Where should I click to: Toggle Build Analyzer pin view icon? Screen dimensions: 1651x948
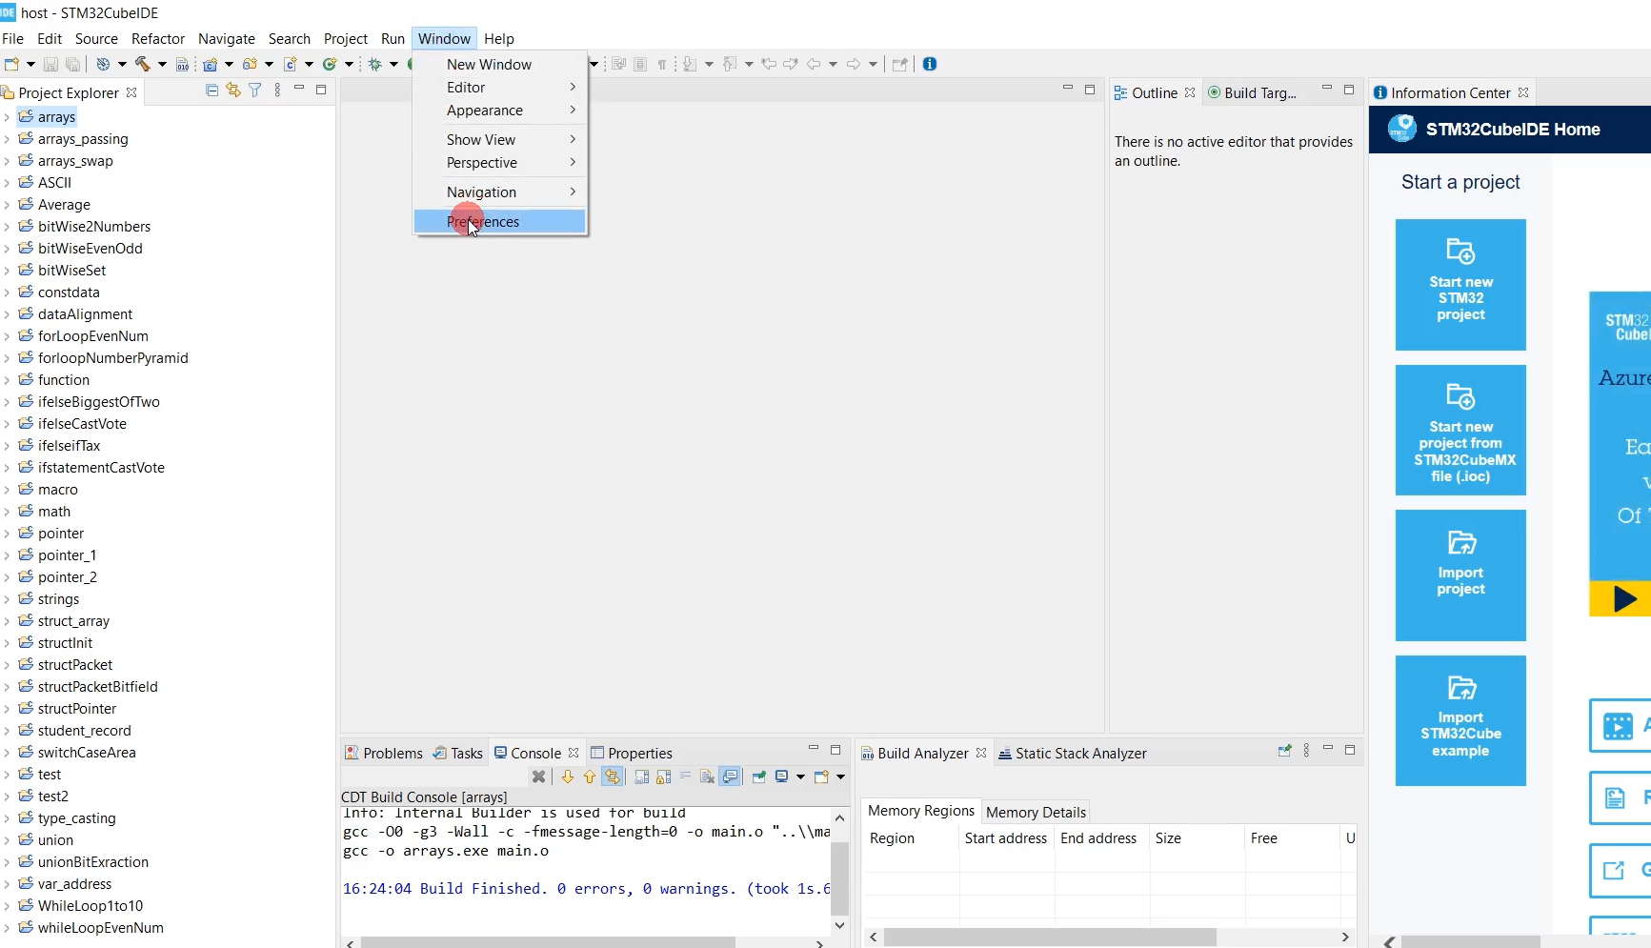click(x=1284, y=751)
